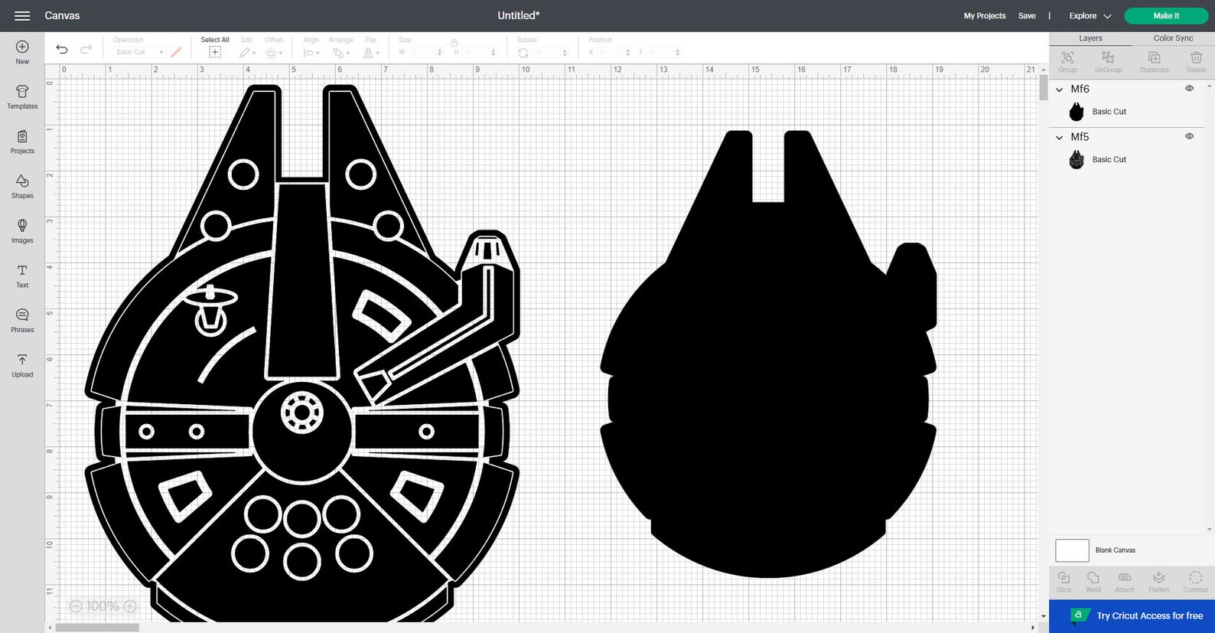Click the green Make It button

coord(1166,15)
